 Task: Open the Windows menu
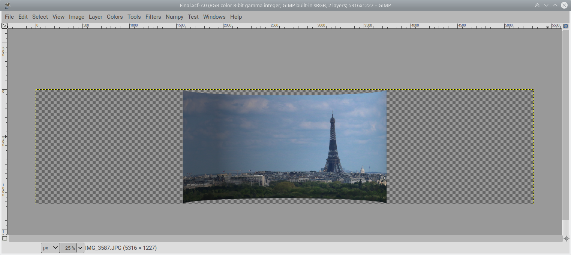click(x=214, y=17)
